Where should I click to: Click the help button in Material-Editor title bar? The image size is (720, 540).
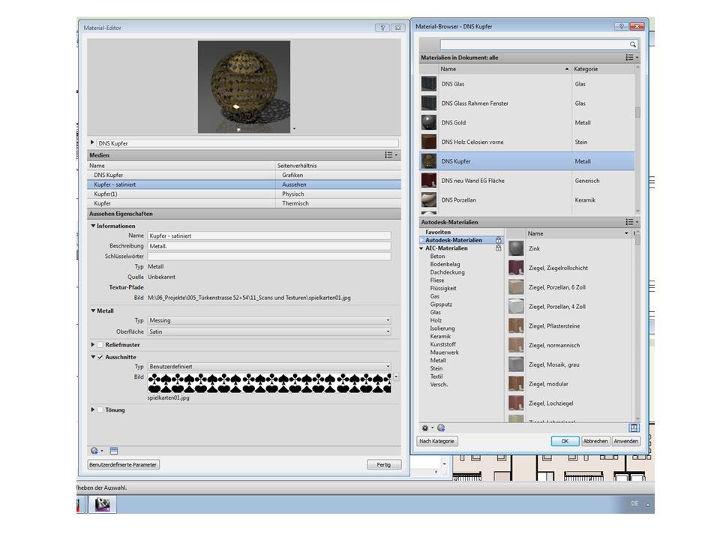(x=382, y=28)
